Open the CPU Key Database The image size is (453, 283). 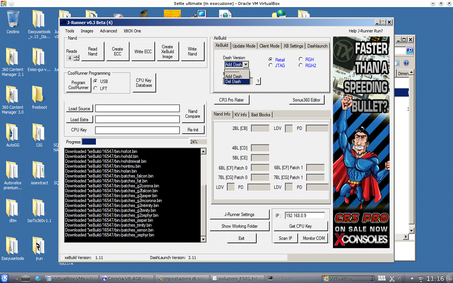tap(144, 83)
